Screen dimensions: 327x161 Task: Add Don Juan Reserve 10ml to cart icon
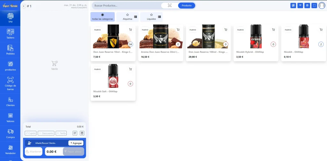pos(130,30)
